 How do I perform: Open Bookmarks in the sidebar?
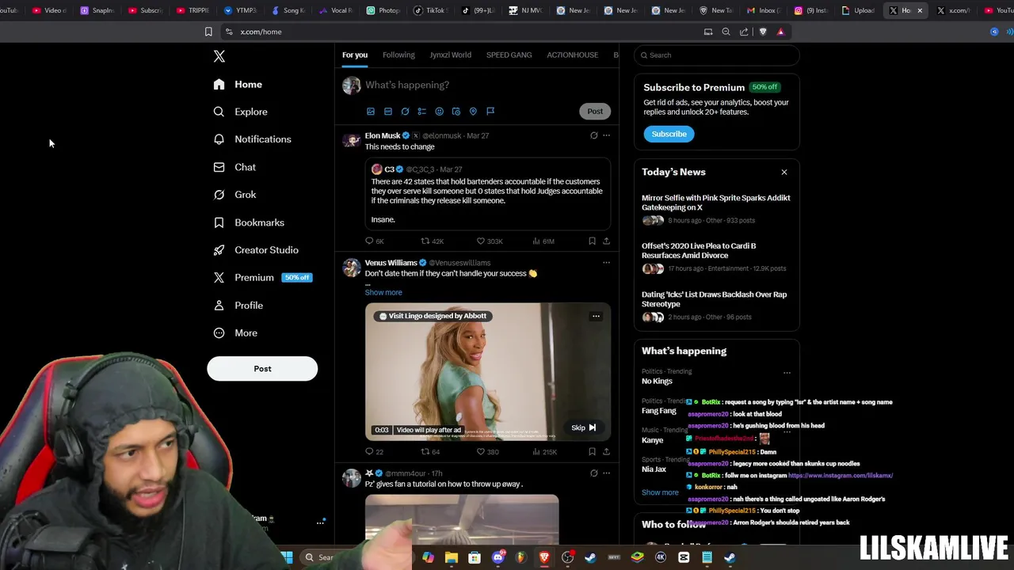click(x=249, y=222)
